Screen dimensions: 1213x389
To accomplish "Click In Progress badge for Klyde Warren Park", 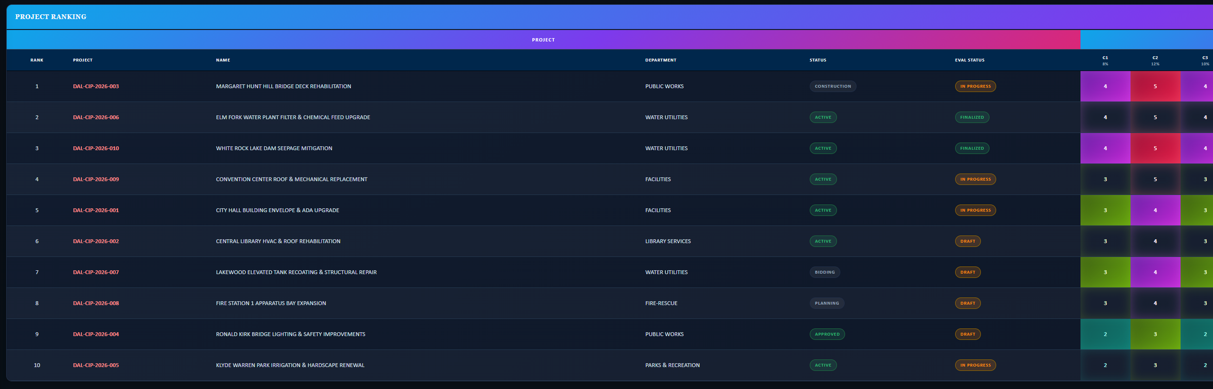I will pos(975,365).
